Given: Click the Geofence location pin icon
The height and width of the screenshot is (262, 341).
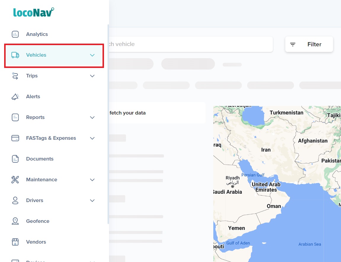Looking at the screenshot, I should click(x=15, y=221).
